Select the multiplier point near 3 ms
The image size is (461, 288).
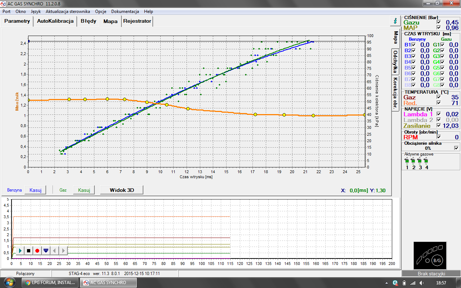[69, 99]
